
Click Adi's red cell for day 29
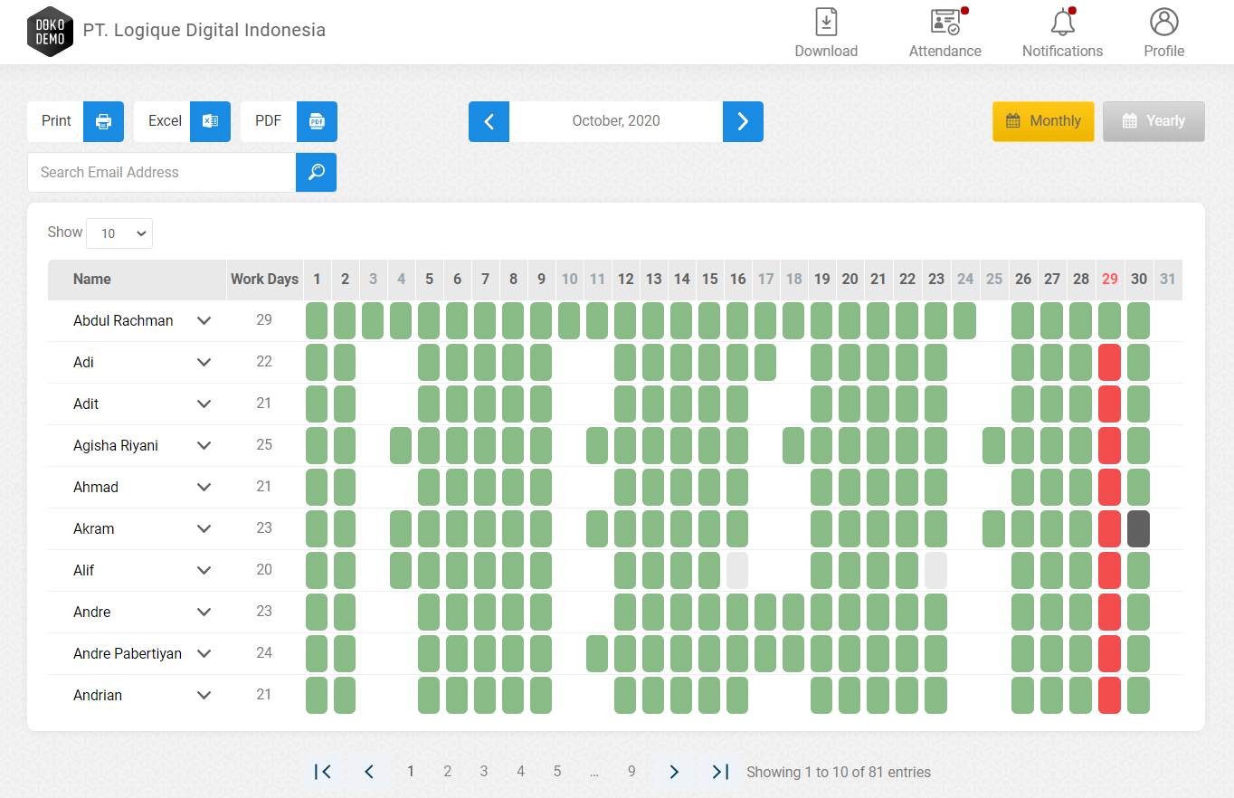[1109, 362]
